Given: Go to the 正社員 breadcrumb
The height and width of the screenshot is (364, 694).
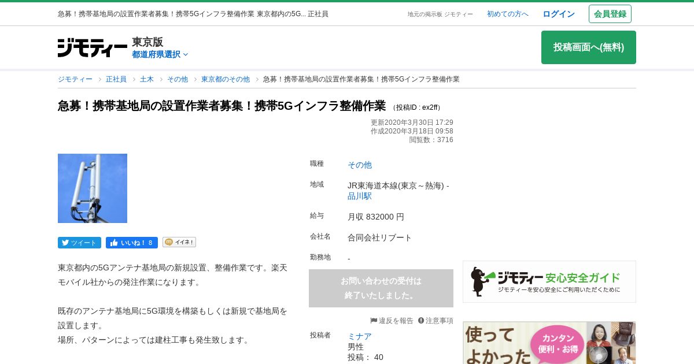Looking at the screenshot, I should tap(116, 79).
